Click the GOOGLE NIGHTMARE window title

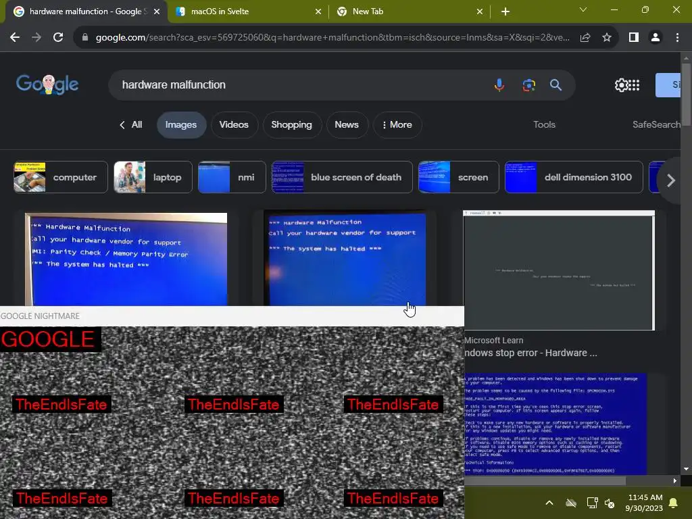point(40,316)
